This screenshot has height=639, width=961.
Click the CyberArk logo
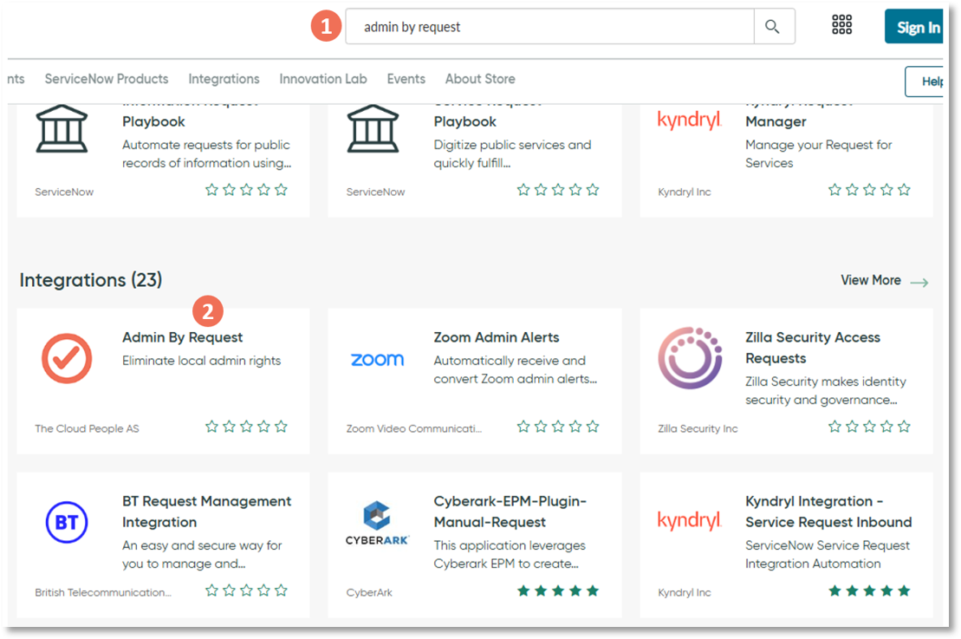[377, 523]
